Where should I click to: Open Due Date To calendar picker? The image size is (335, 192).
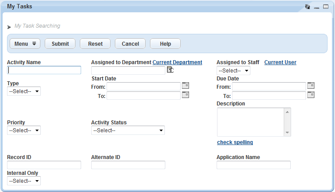(x=311, y=95)
